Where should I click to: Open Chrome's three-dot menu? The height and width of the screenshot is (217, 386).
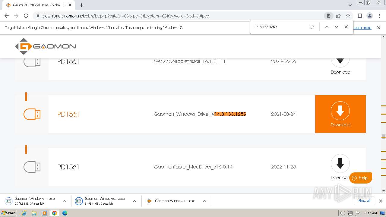(379, 16)
